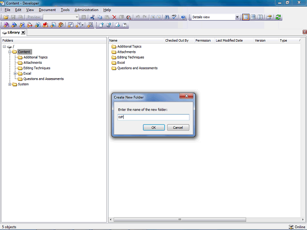The height and width of the screenshot is (230, 307).
Task: Select the horizontal split layout toggle
Action: pos(253,17)
